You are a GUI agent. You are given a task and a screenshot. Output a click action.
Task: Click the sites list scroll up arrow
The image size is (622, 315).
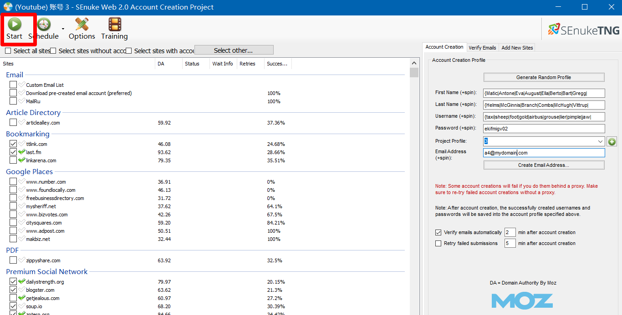coord(414,64)
